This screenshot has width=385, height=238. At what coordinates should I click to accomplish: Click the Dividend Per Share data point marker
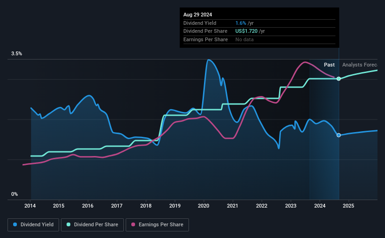pyautogui.click(x=339, y=79)
